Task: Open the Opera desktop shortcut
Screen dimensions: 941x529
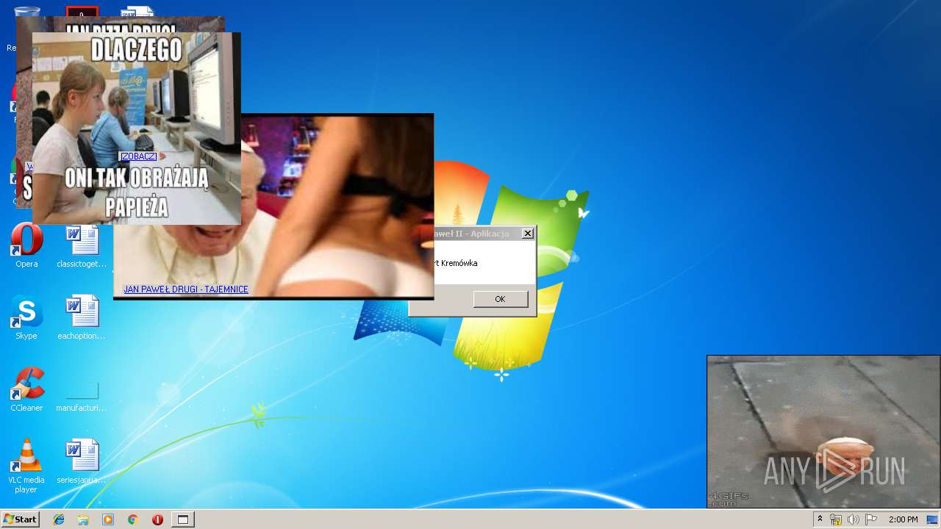Action: pyautogui.click(x=26, y=245)
